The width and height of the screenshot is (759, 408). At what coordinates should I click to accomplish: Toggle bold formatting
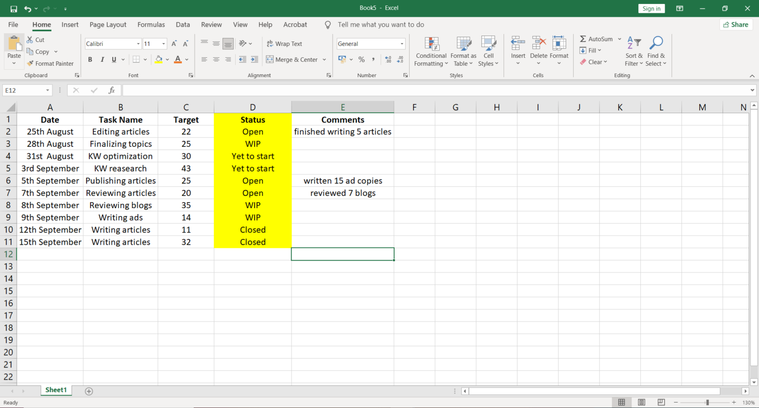click(x=90, y=59)
